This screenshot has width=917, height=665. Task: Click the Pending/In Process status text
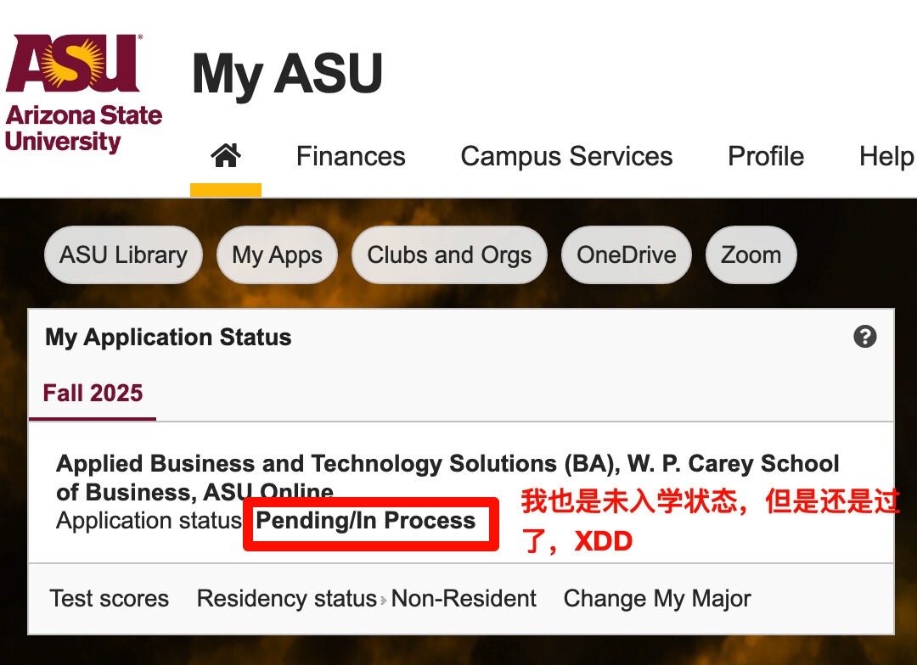[366, 521]
